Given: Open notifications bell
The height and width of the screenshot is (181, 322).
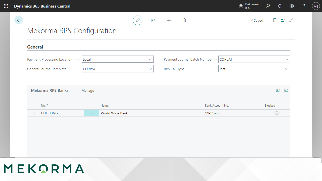Looking at the screenshot, I should (280, 6).
